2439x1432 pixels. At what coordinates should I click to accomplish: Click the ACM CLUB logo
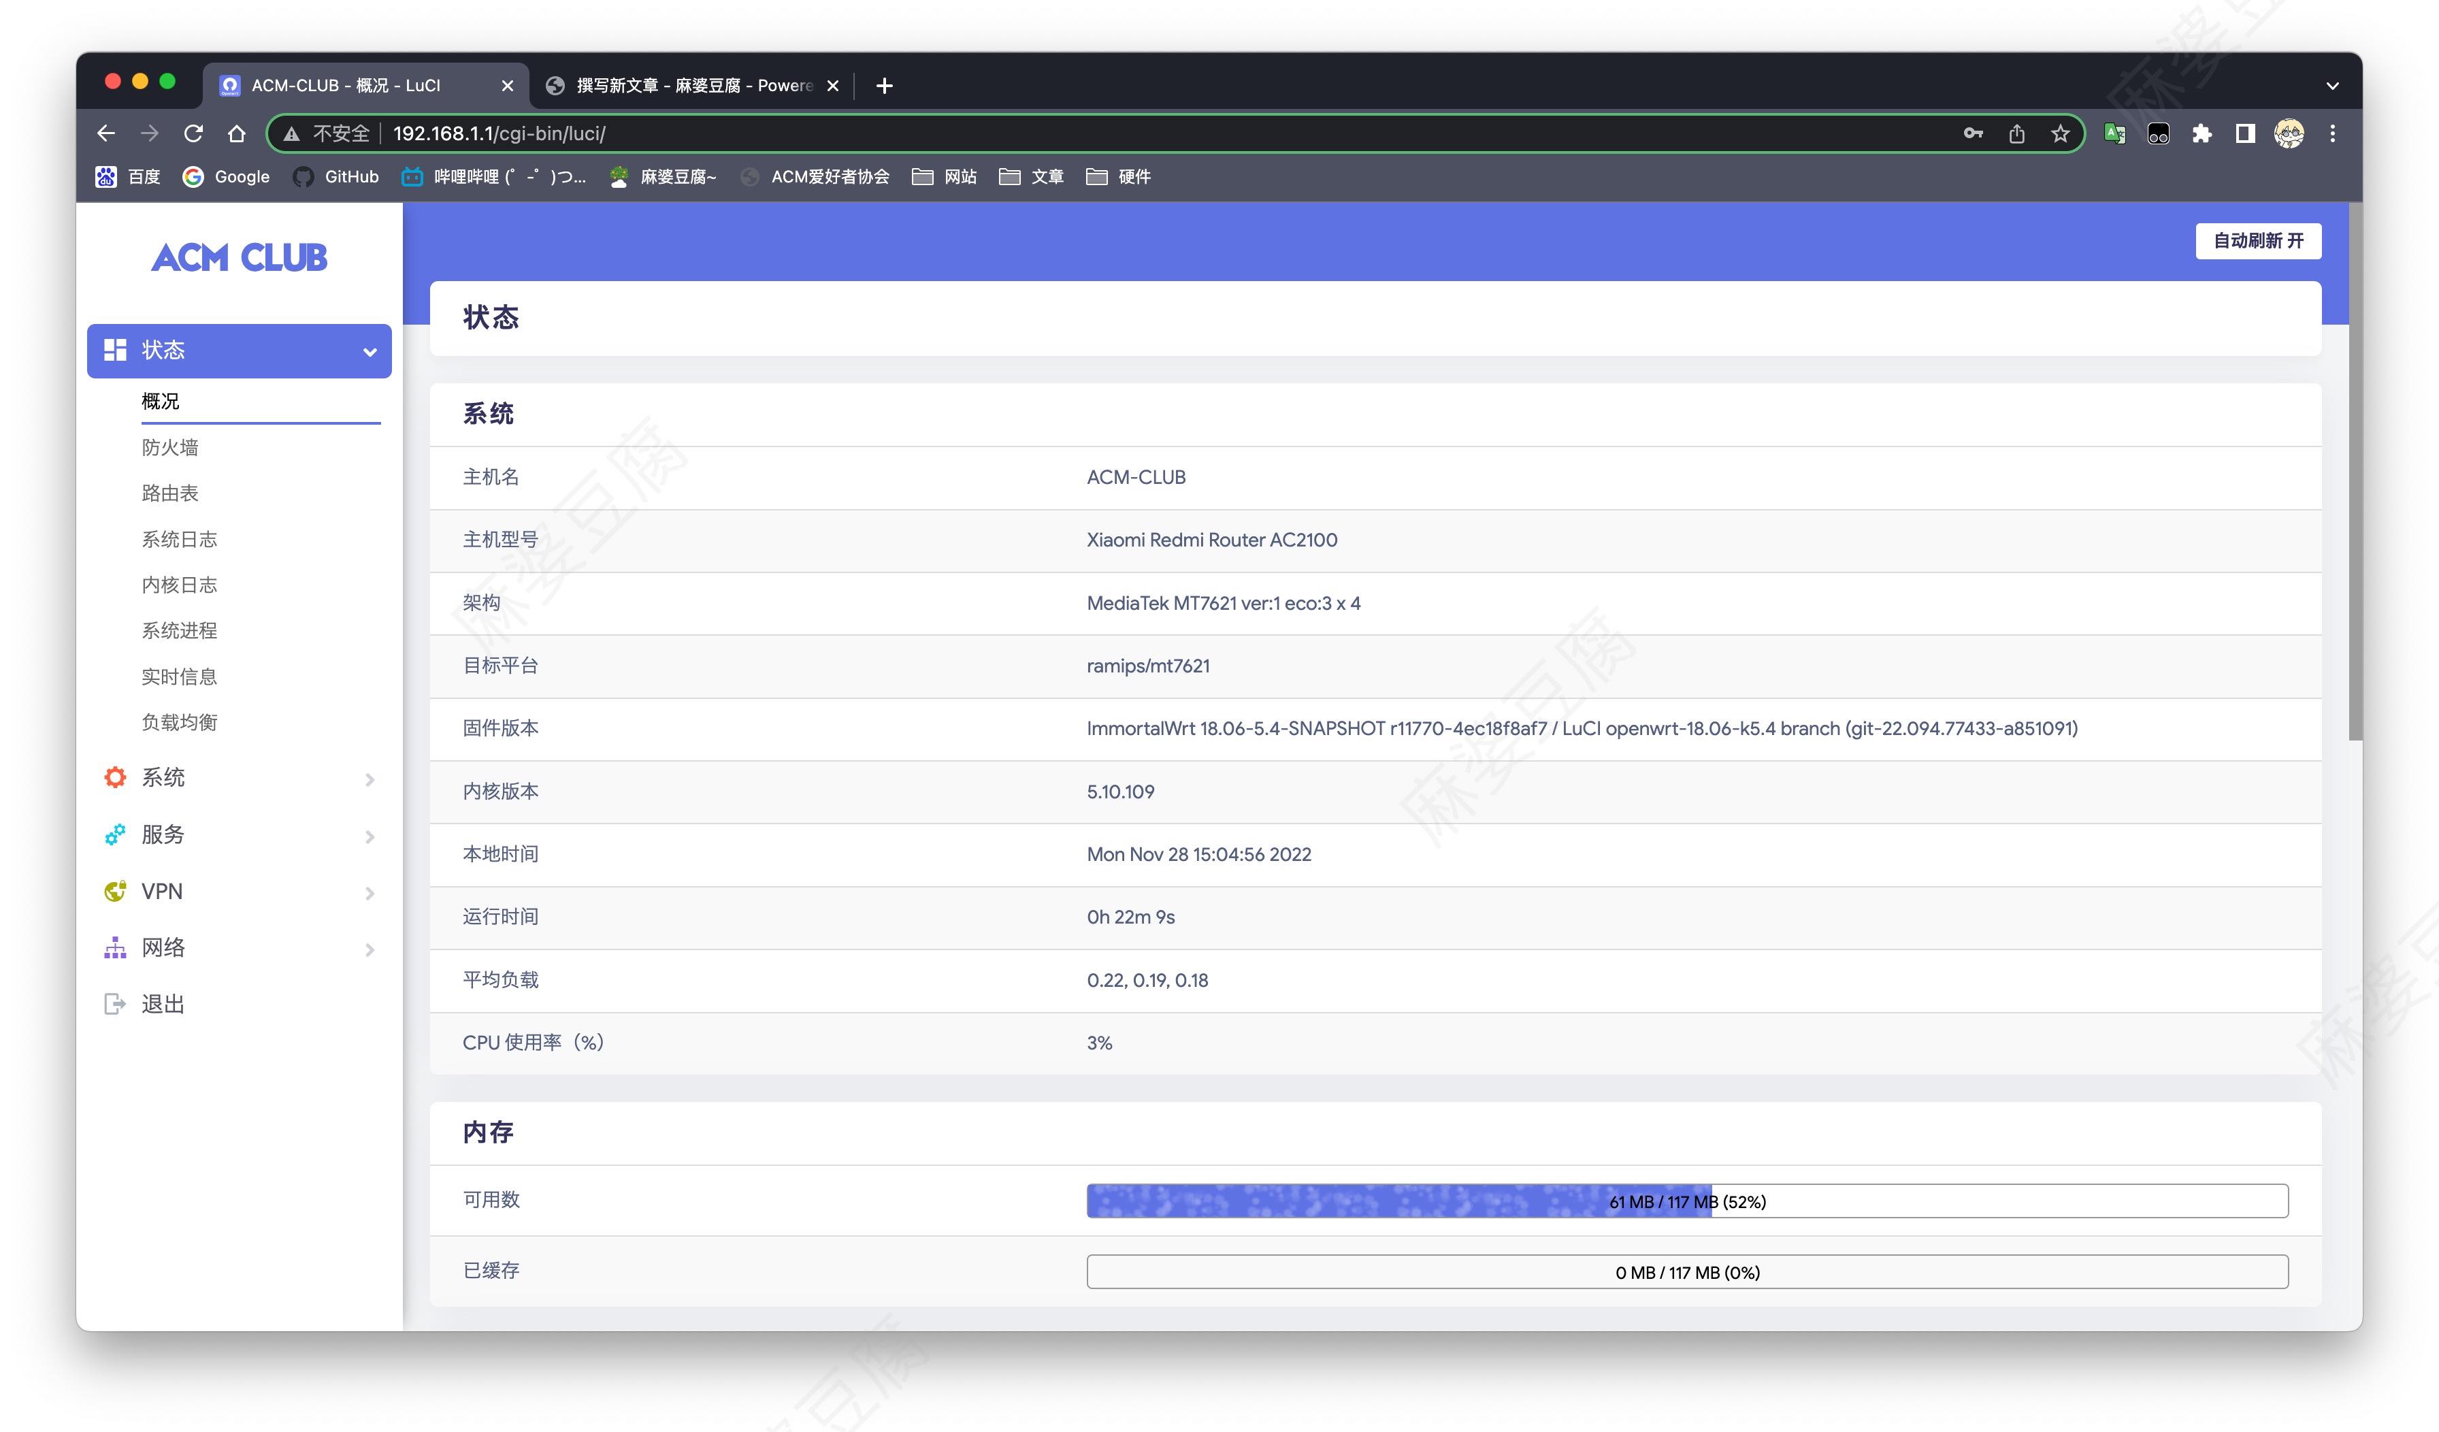[240, 257]
